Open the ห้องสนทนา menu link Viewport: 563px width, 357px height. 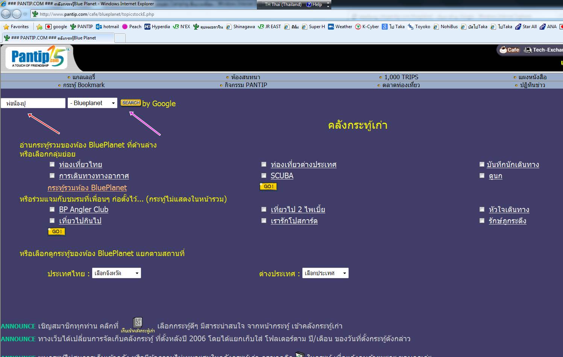pyautogui.click(x=245, y=77)
